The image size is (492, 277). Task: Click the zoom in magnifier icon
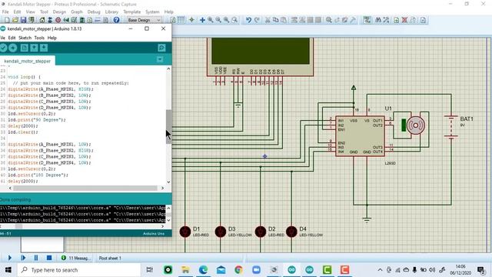tap(210, 20)
